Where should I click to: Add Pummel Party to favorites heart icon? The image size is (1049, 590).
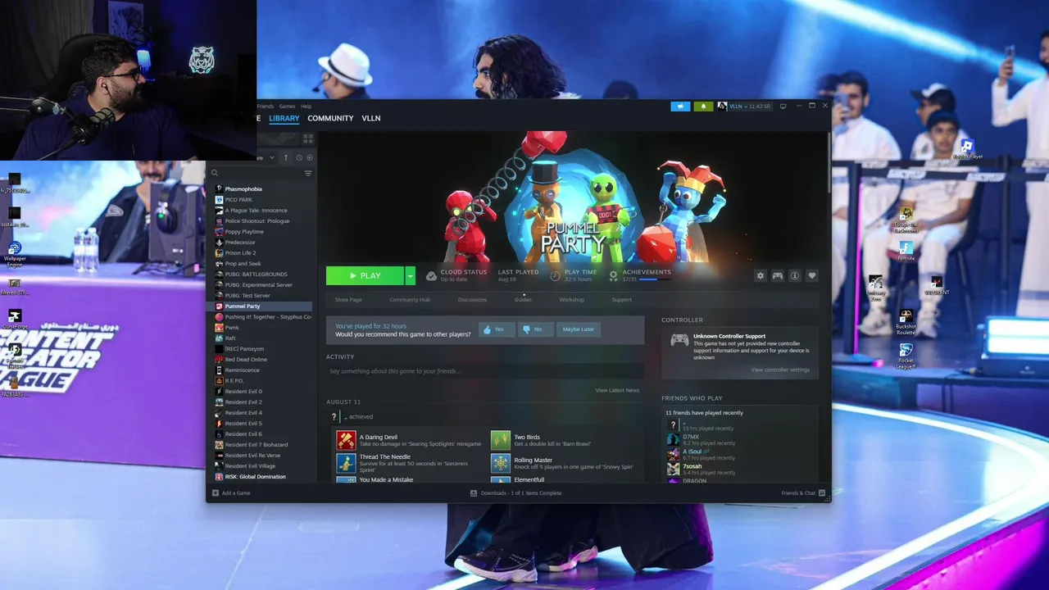pyautogui.click(x=812, y=276)
